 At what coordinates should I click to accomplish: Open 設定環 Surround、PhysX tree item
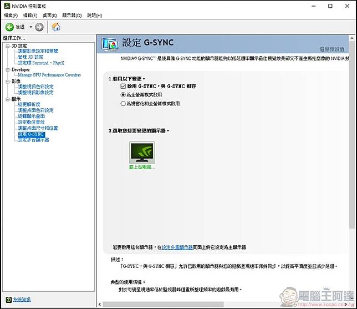(x=41, y=63)
